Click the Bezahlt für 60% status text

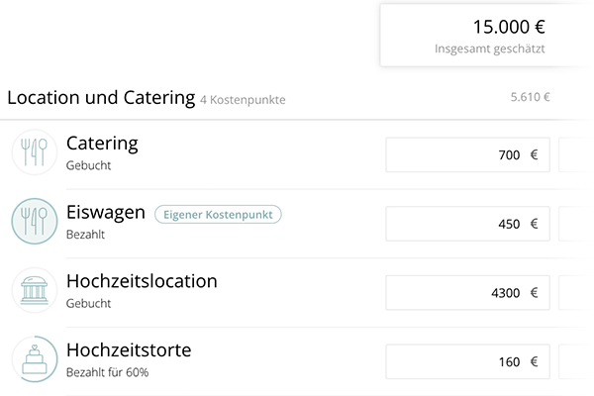click(x=108, y=373)
